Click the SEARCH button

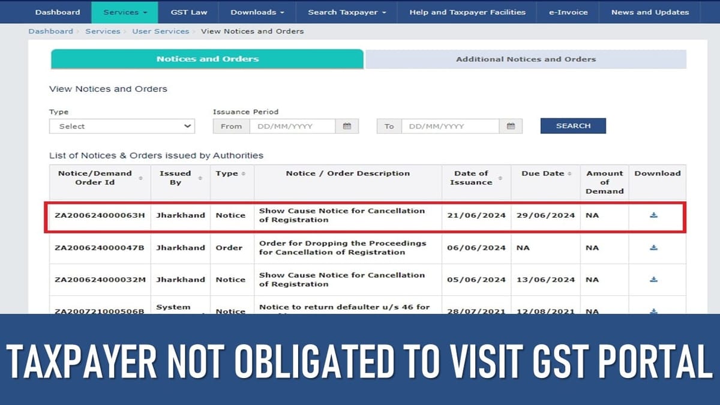pyautogui.click(x=572, y=125)
